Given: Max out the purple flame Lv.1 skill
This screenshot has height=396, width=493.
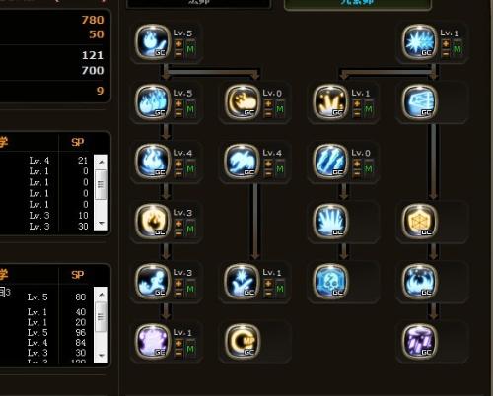Looking at the screenshot, I should coord(190,349).
